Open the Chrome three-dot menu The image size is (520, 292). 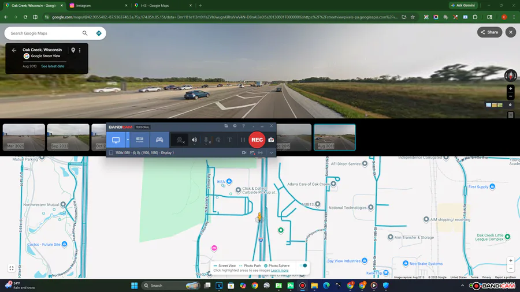(x=514, y=17)
